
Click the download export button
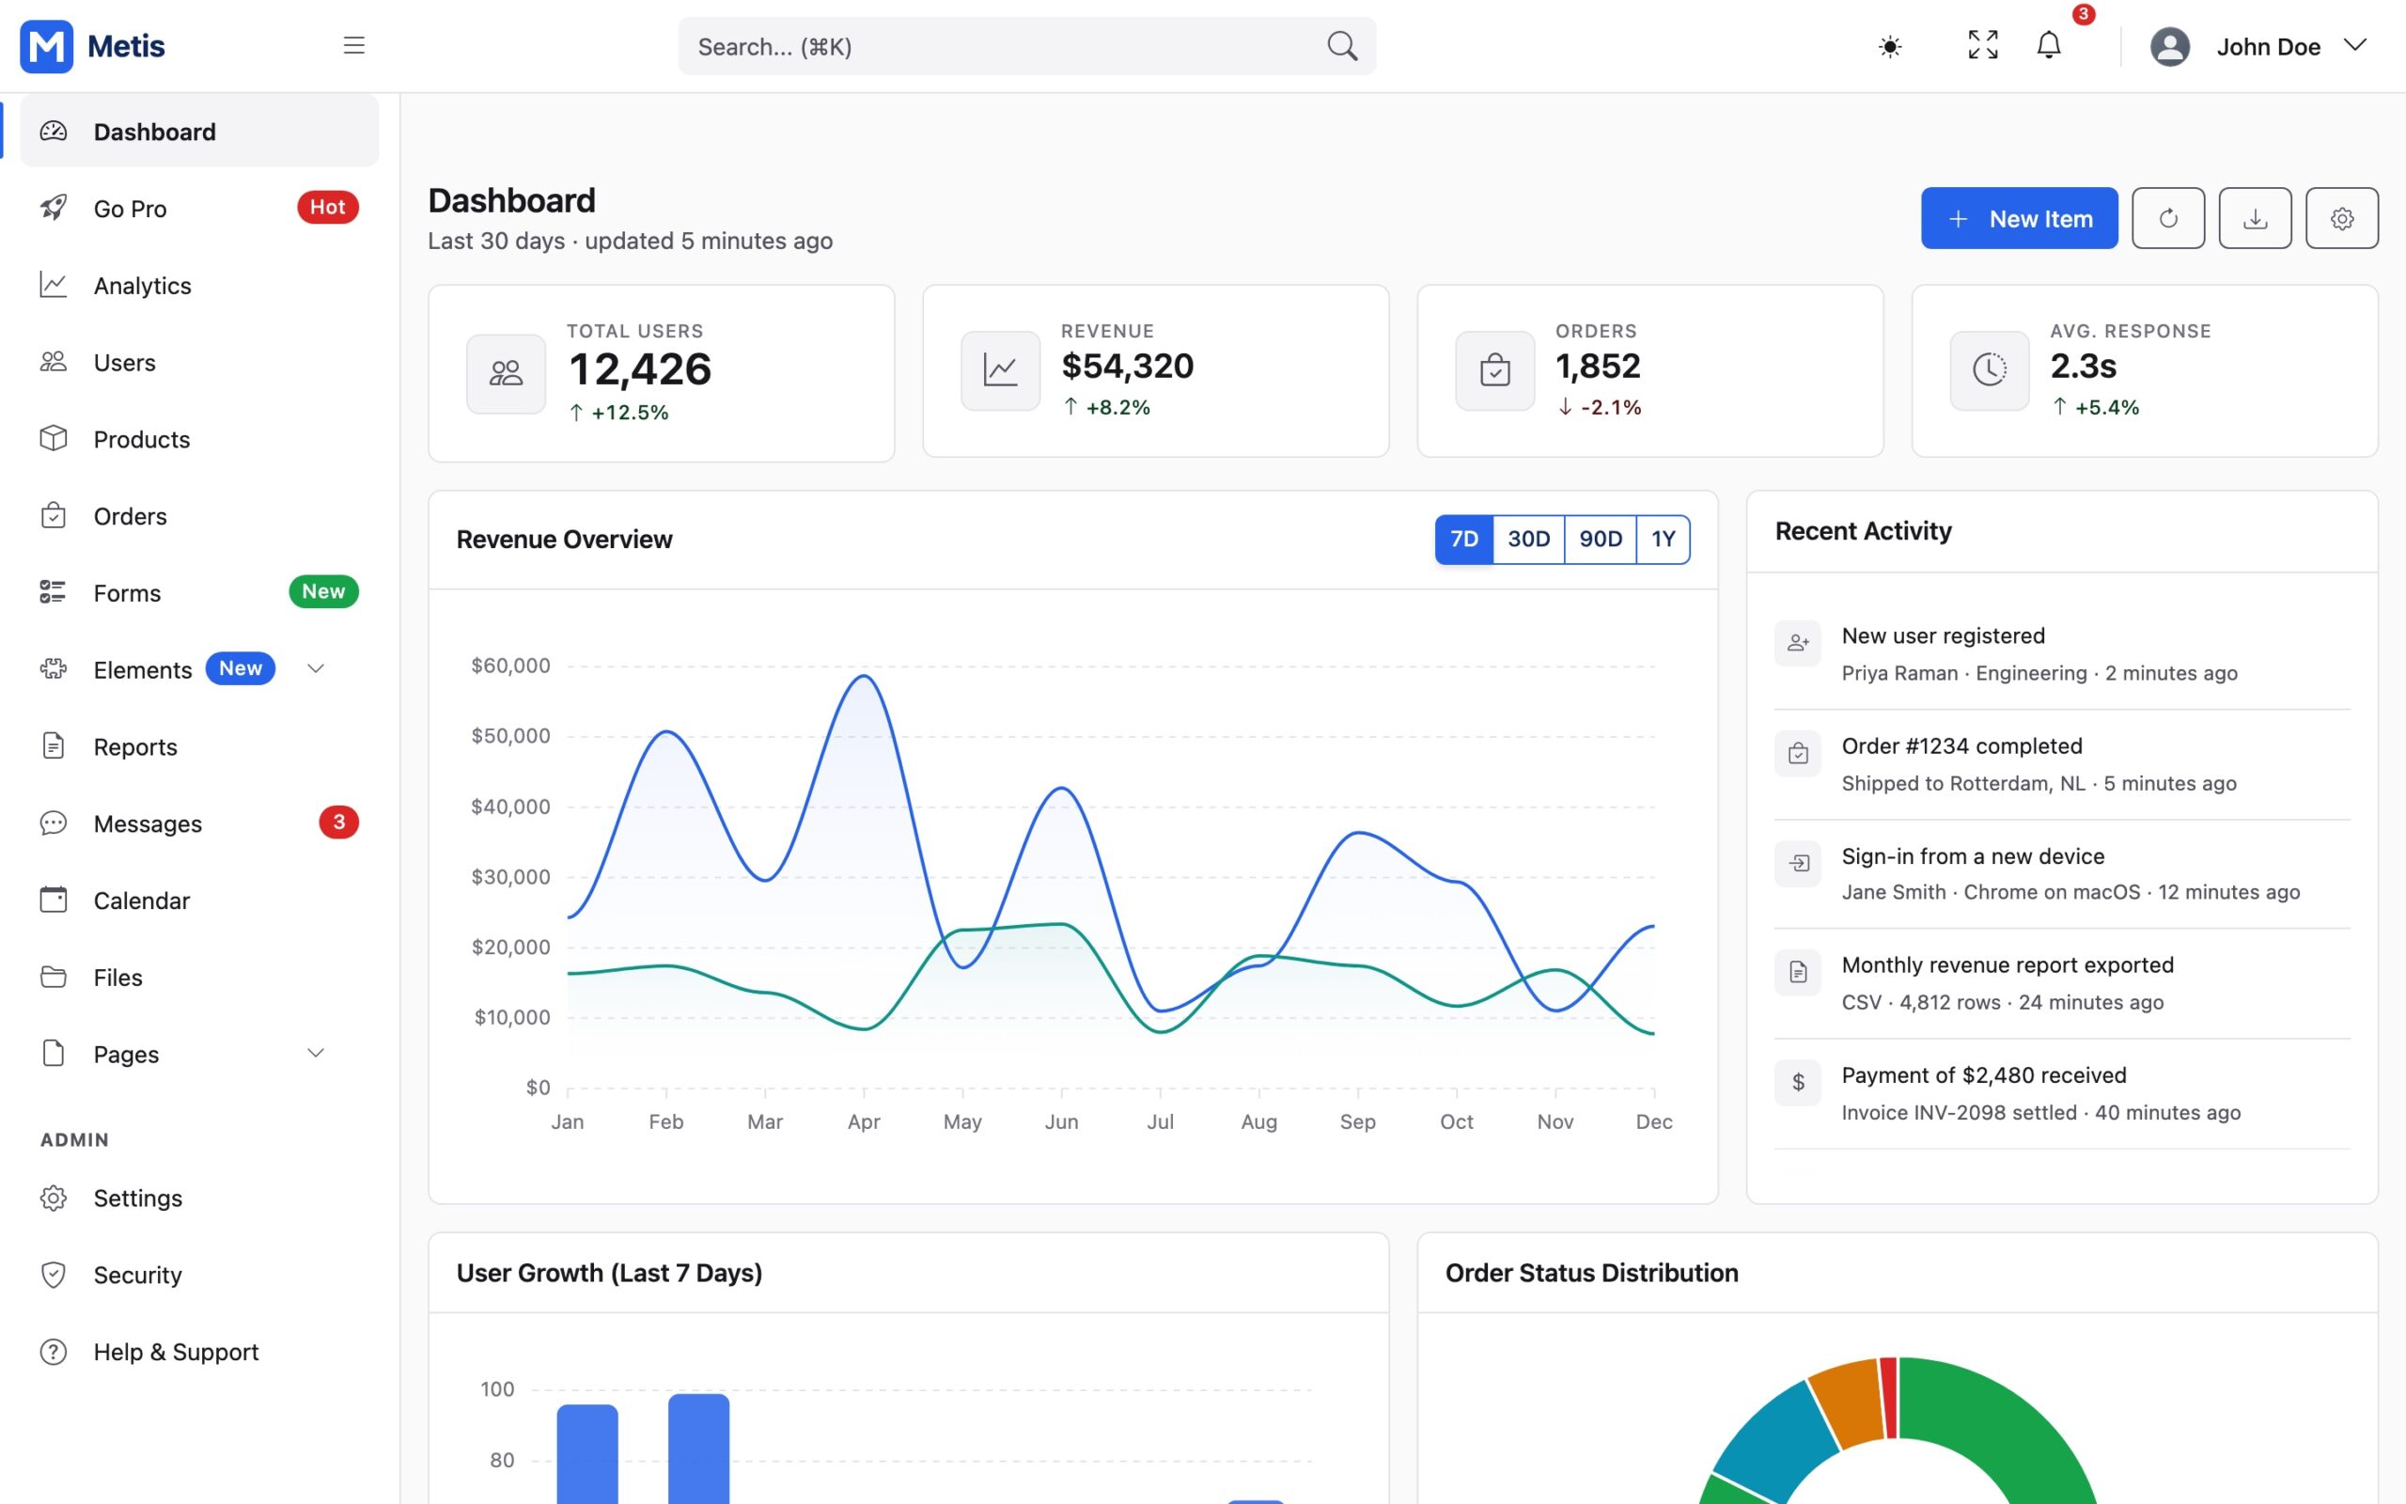coord(2254,218)
